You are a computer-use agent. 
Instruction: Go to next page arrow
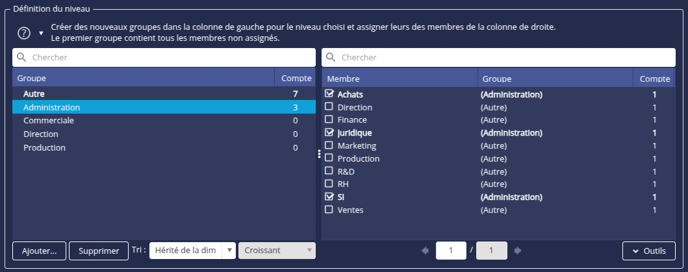pyautogui.click(x=518, y=251)
